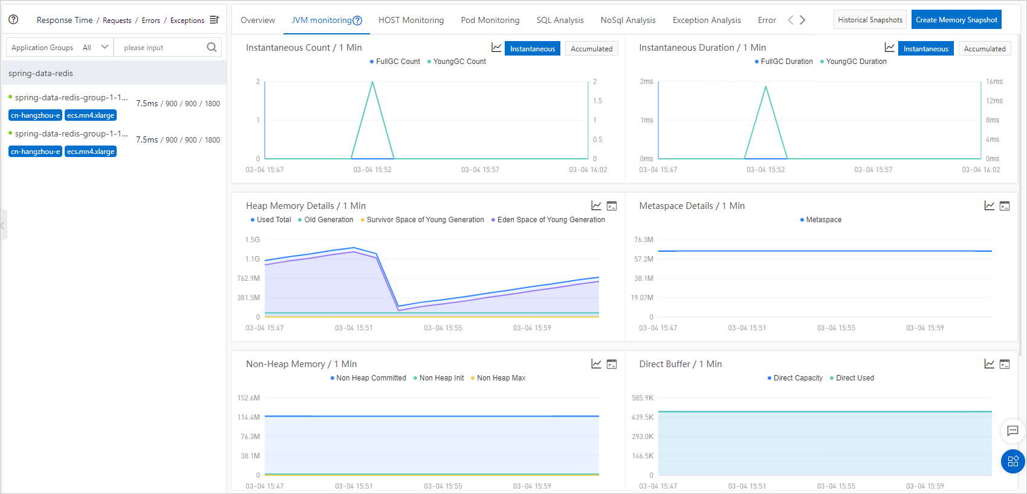
Task: Click the search magnifier in application filter
Action: (212, 47)
